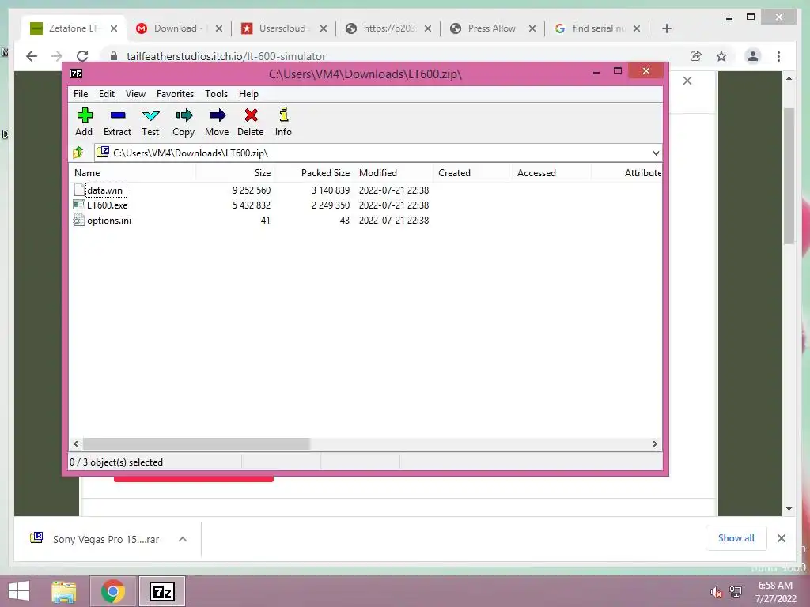810x607 pixels.
Task: Click the Accessed column header
Action: 551,173
